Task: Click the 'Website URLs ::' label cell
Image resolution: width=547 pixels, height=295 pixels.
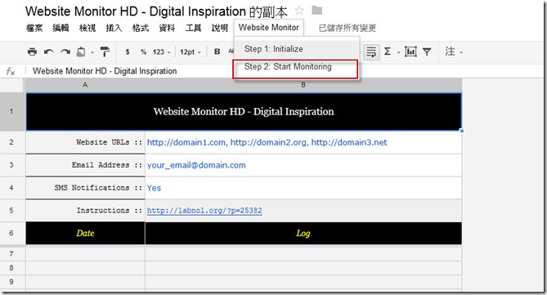Action: pos(86,142)
